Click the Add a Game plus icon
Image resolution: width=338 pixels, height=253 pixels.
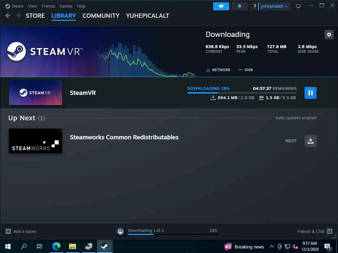8,231
